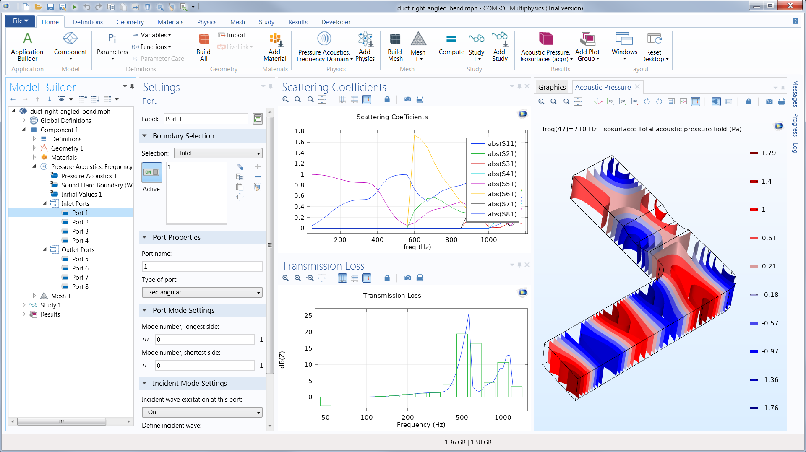
Task: Click the Add Study icon
Action: point(499,47)
